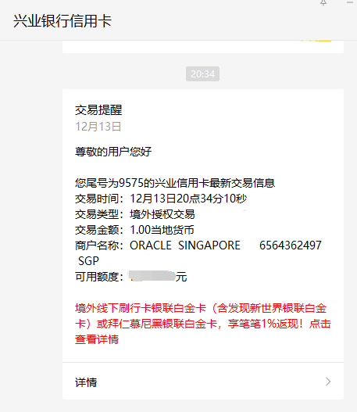Click the 兴业银行信用卡 chat title

62,20
